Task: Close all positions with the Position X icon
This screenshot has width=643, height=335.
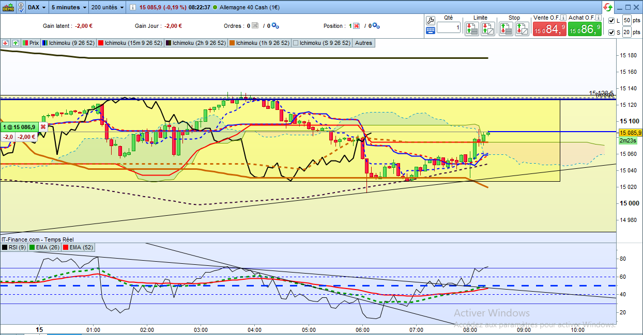Action: click(x=356, y=26)
